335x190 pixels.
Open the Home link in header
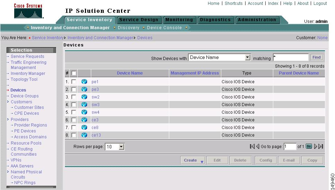(x=213, y=3)
